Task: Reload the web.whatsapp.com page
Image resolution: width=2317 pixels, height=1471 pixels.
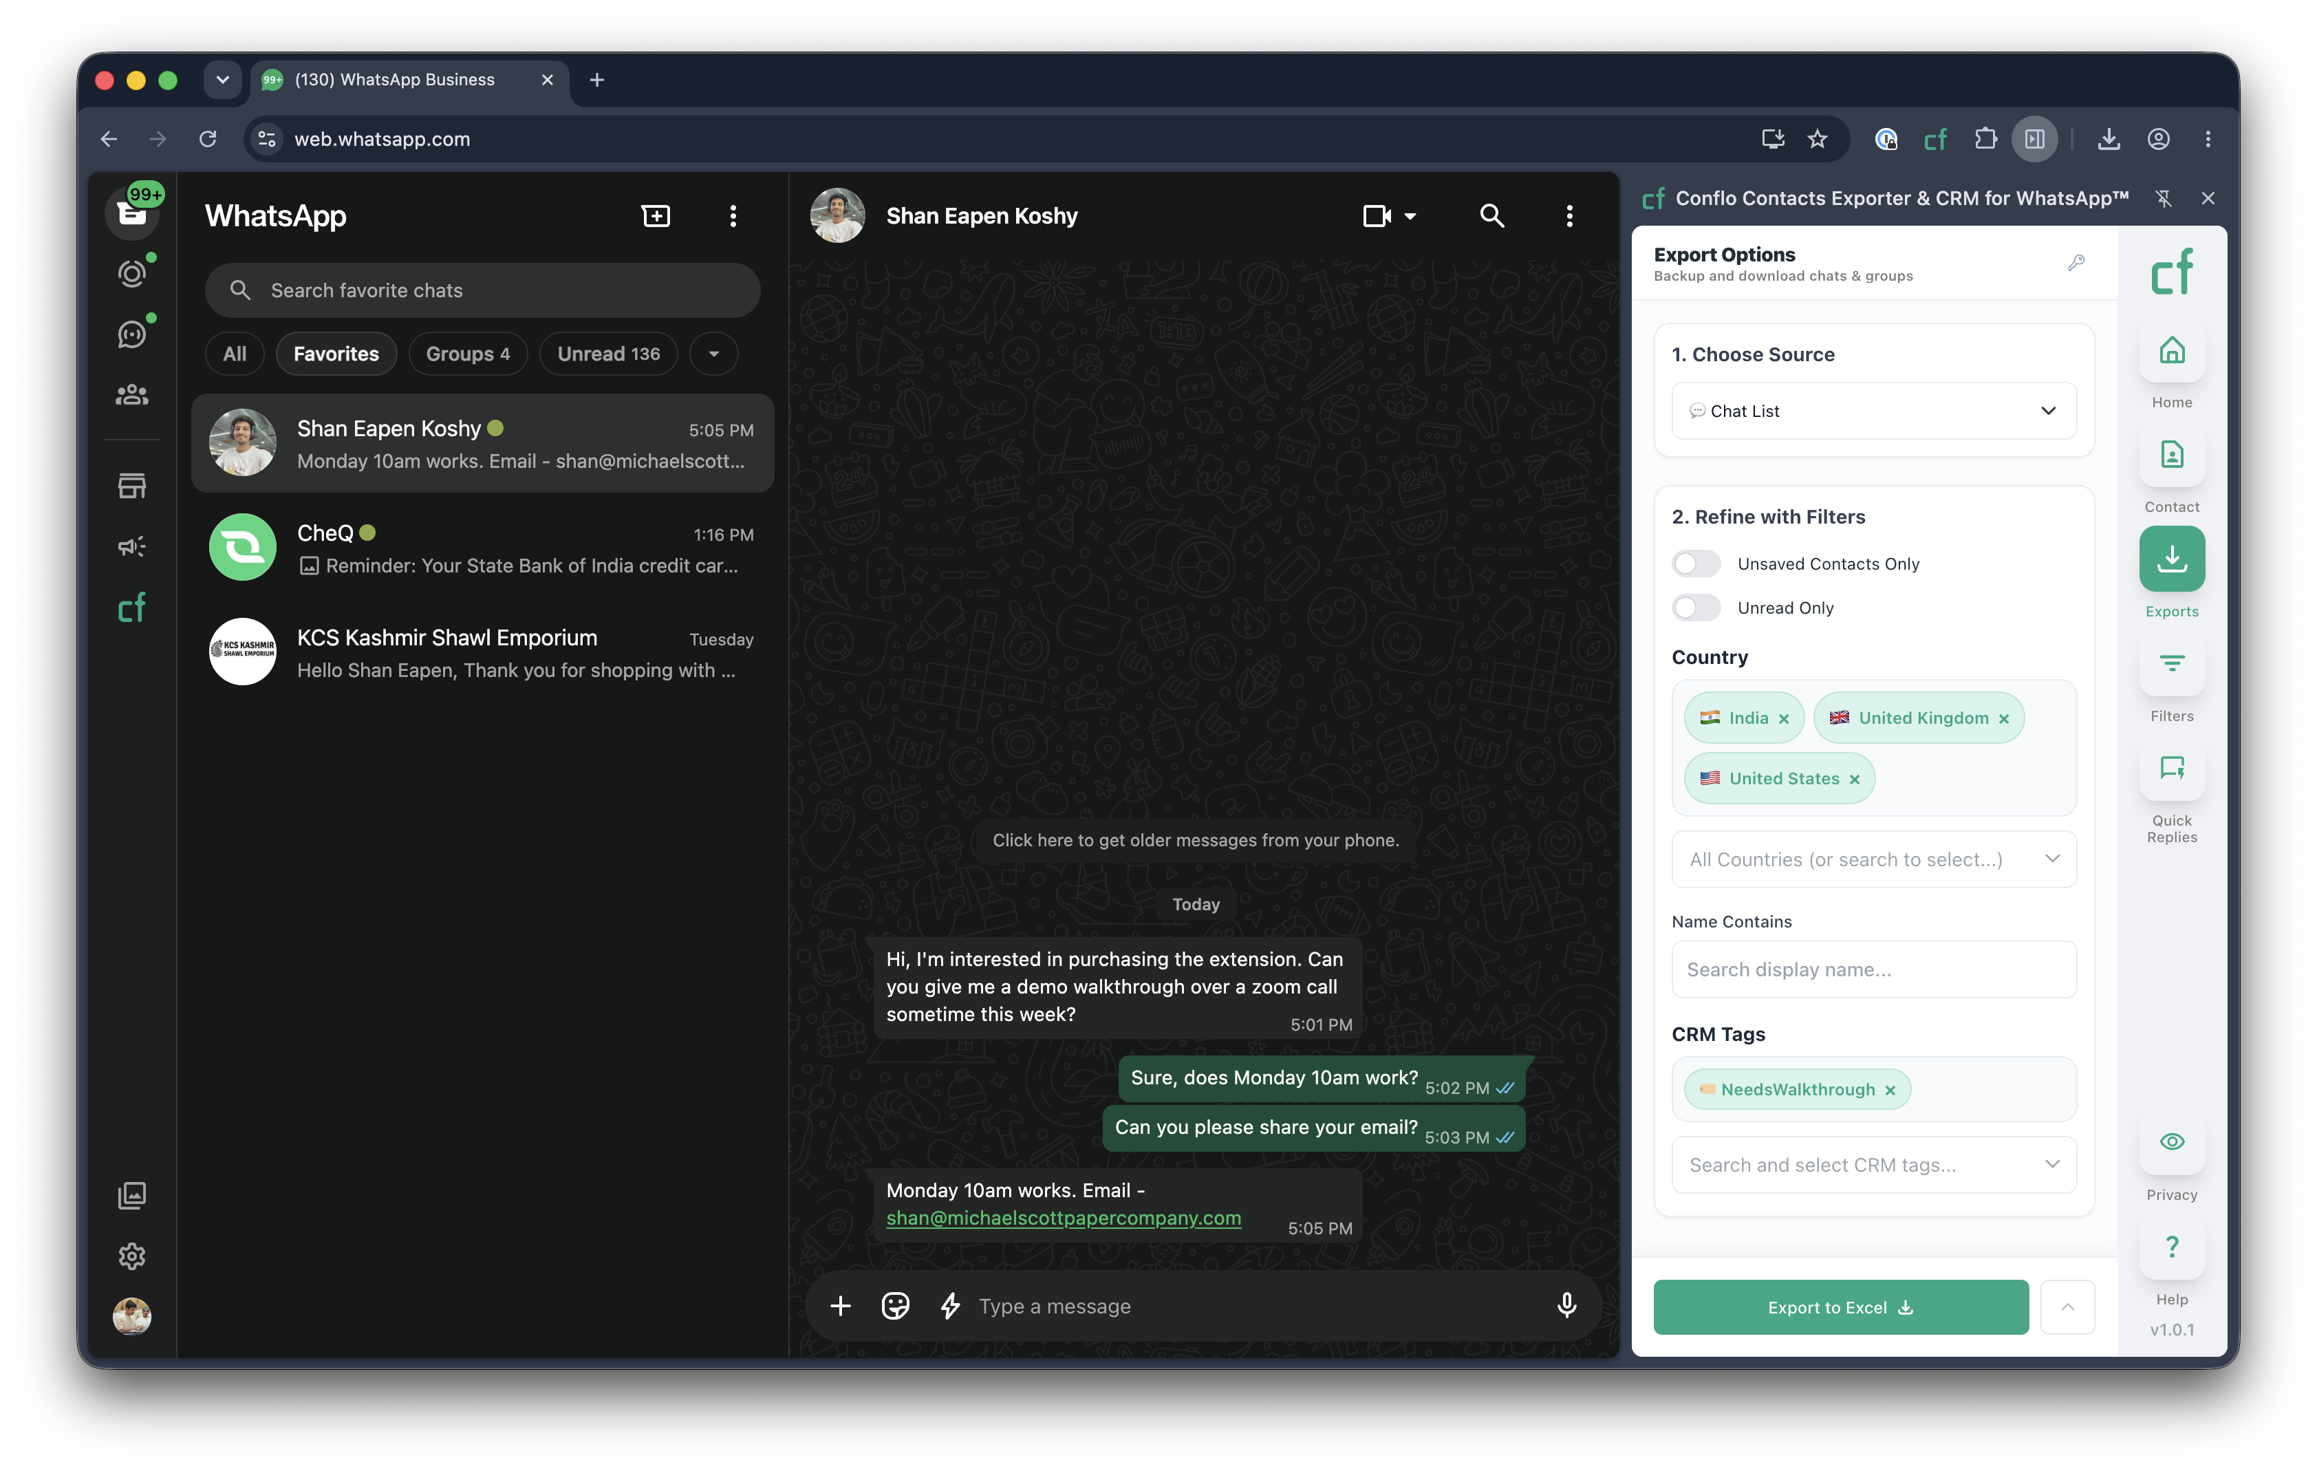Action: tap(208, 138)
